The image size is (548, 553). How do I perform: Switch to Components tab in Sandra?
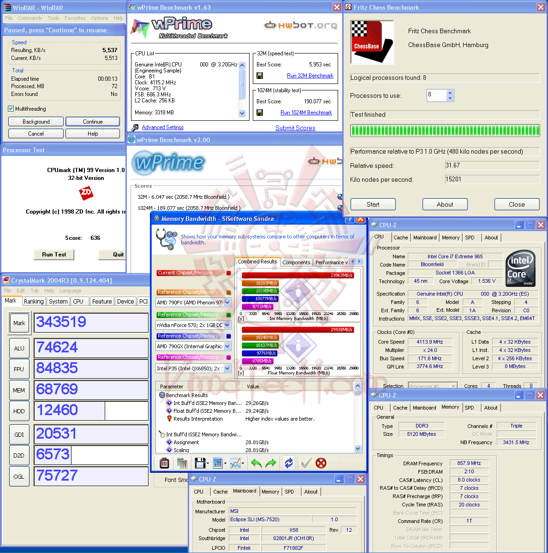[x=296, y=262]
